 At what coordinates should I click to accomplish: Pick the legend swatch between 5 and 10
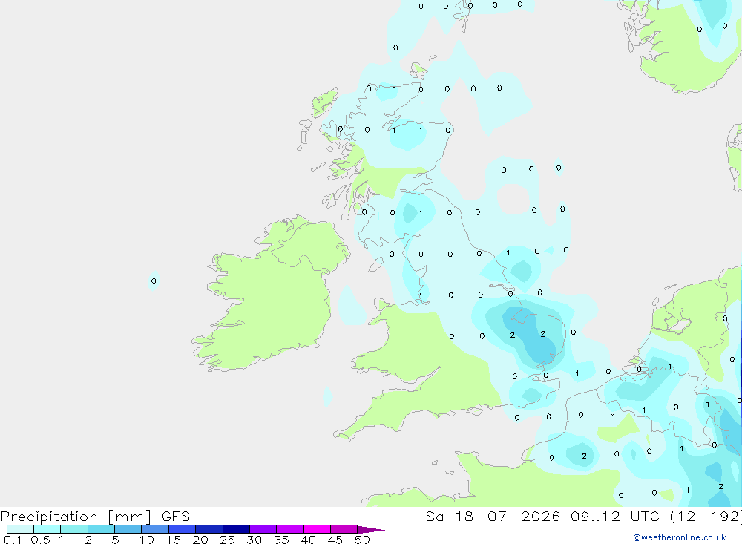128,529
